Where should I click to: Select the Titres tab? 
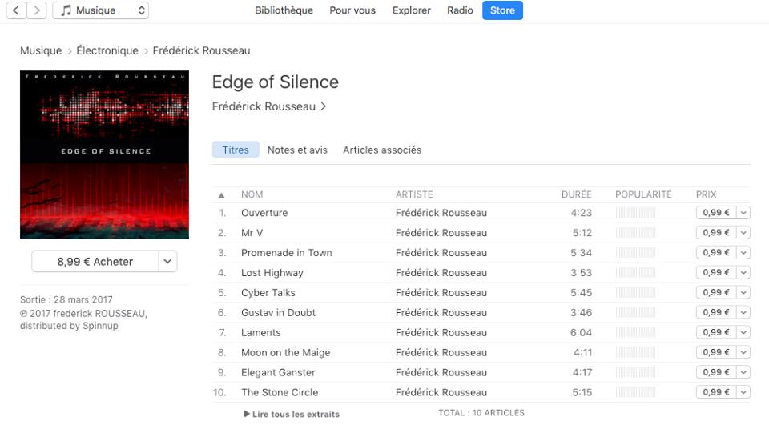(x=236, y=150)
